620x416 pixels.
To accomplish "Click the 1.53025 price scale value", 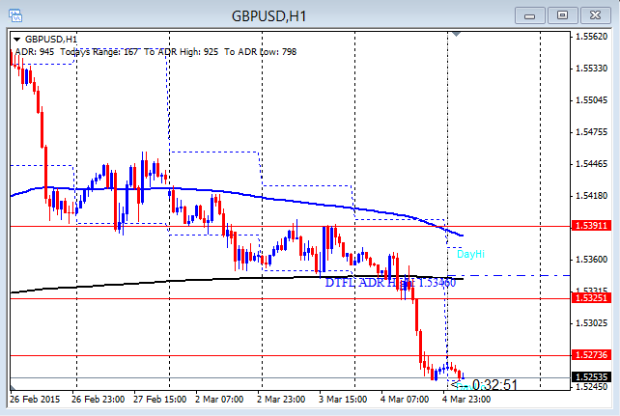I will (x=592, y=323).
